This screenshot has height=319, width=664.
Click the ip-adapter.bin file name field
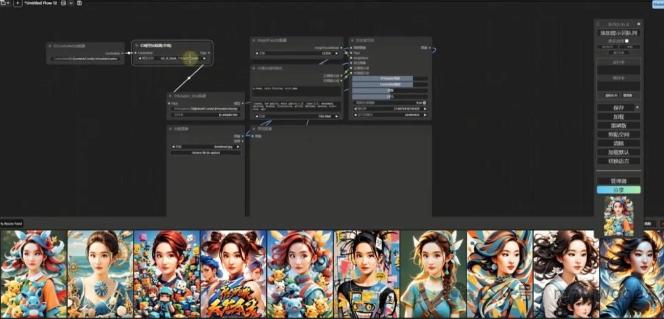pyautogui.click(x=206, y=115)
